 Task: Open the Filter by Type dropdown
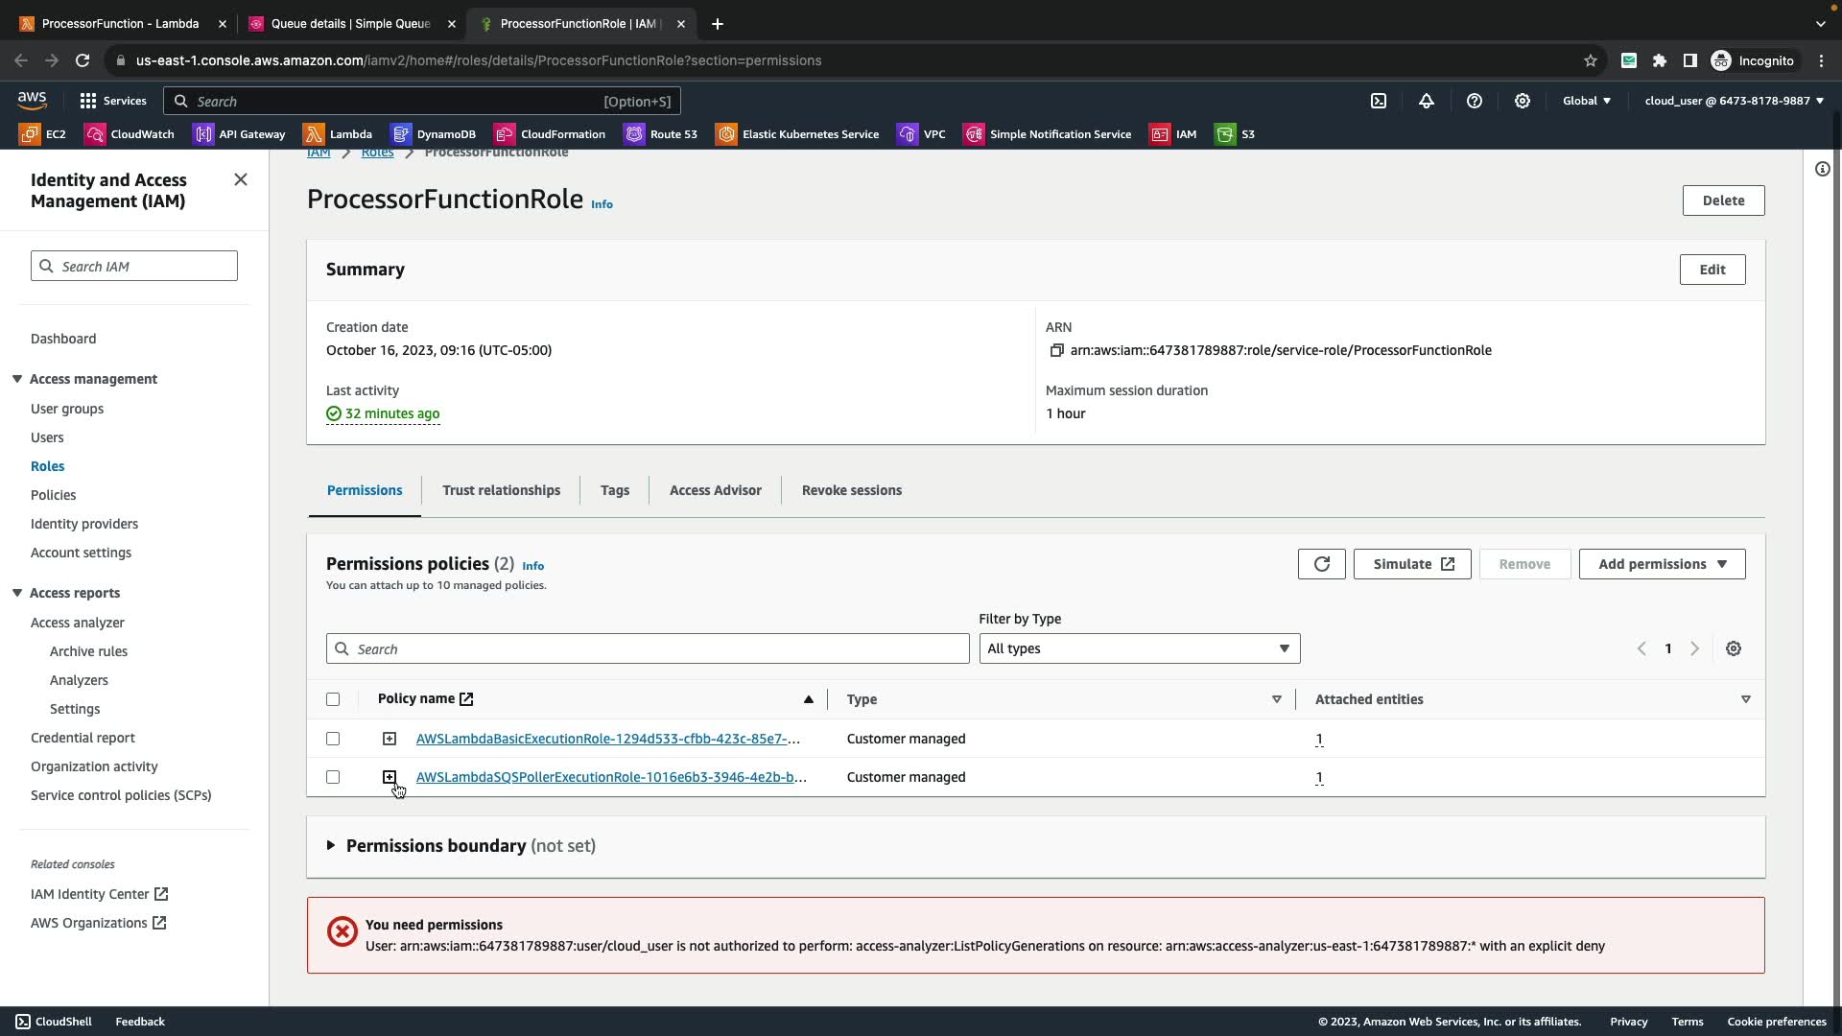(1139, 649)
